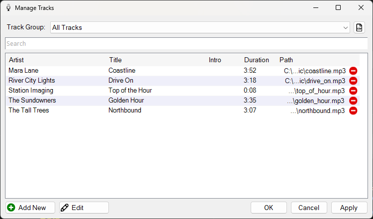Image resolution: width=373 pixels, height=219 pixels.
Task: Click the northbound.mp3 path cell
Action: click(x=318, y=111)
